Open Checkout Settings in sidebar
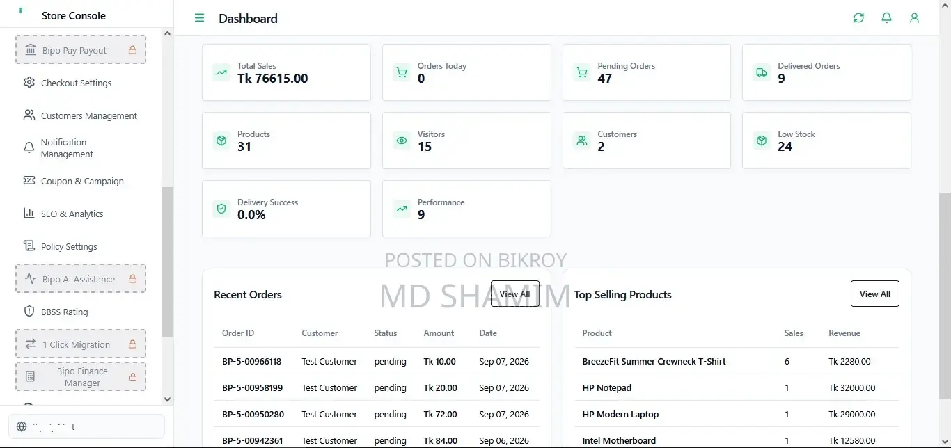951x448 pixels. [81, 83]
